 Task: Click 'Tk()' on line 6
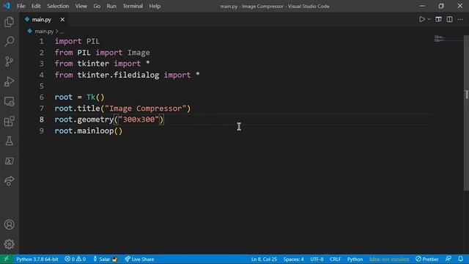click(x=95, y=98)
